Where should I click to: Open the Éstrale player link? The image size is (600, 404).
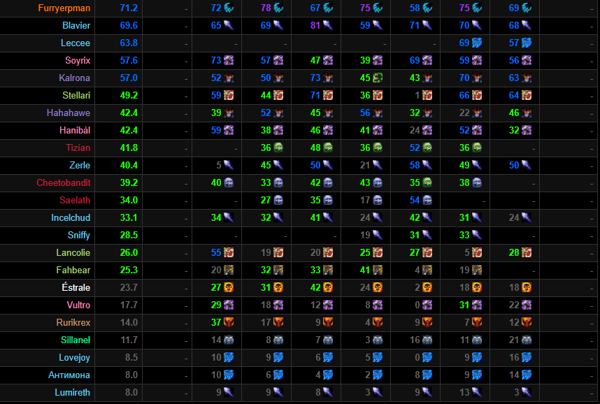(x=76, y=287)
